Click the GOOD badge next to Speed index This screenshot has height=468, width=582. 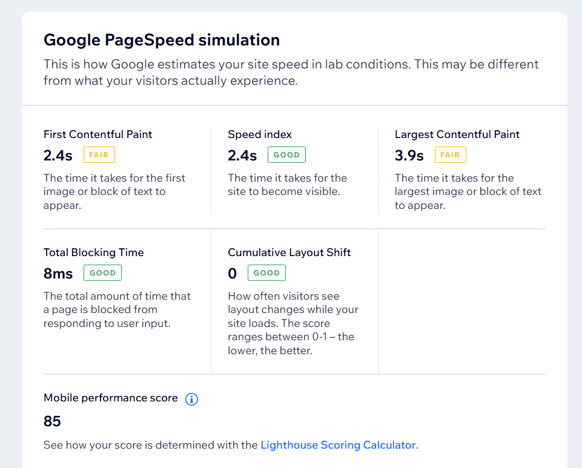click(286, 155)
